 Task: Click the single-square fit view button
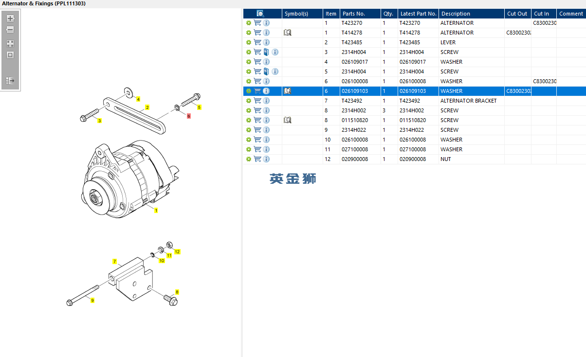(x=10, y=55)
